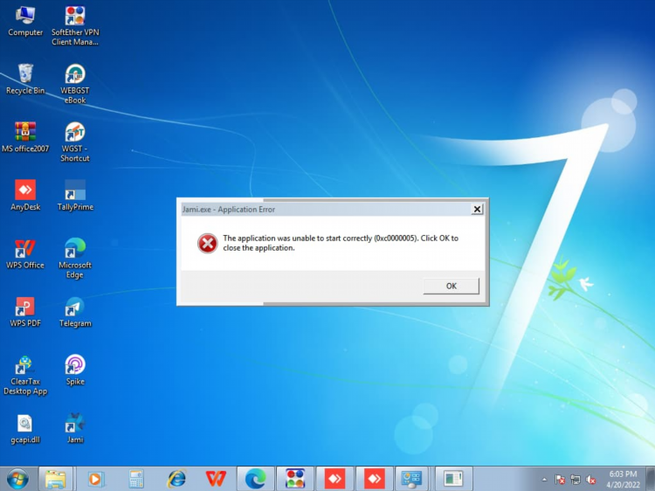Select the Spike desktop shortcut
Screen dimensions: 655x491
[75, 370]
